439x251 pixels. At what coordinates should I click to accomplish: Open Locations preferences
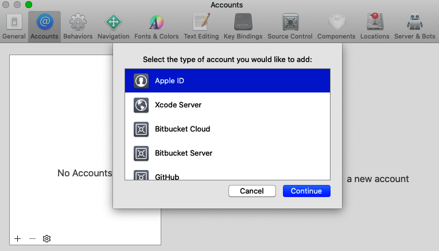pos(375,27)
